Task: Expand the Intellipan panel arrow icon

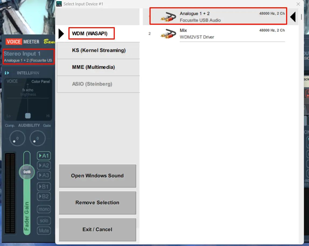Action: click(x=7, y=73)
